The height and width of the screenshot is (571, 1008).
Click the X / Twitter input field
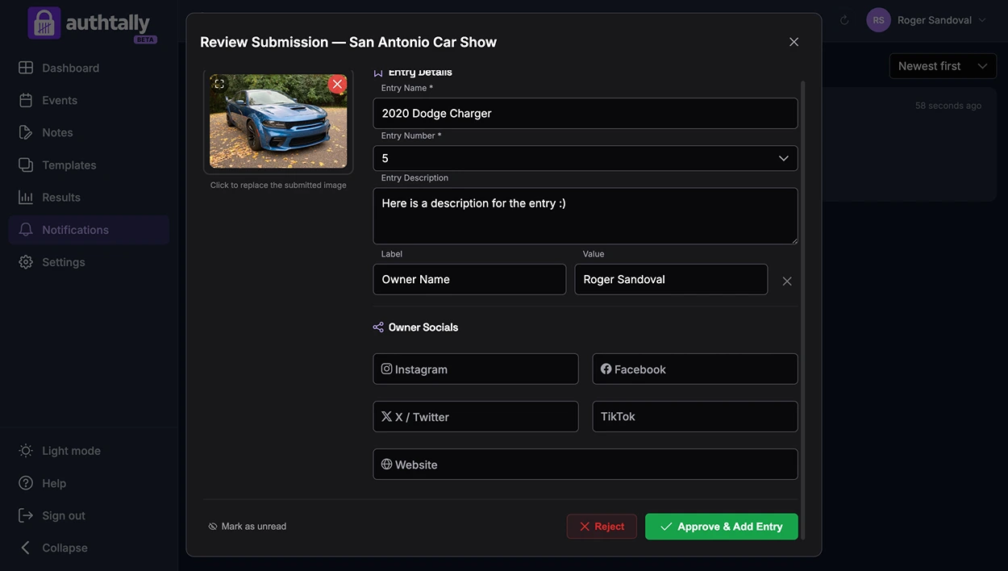point(476,416)
